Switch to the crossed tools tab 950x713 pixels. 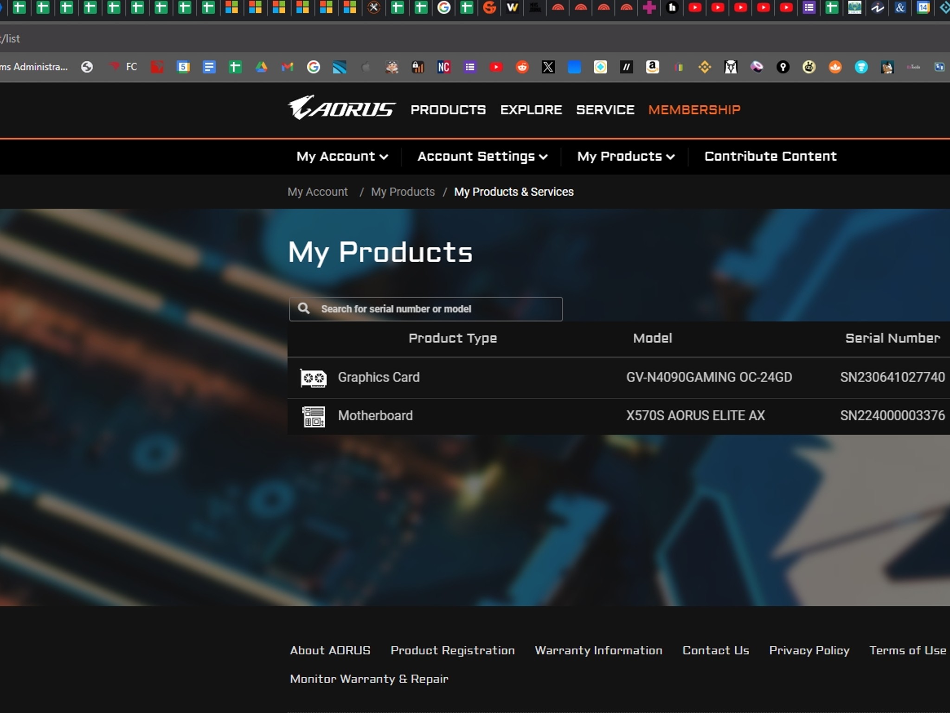[x=374, y=7]
